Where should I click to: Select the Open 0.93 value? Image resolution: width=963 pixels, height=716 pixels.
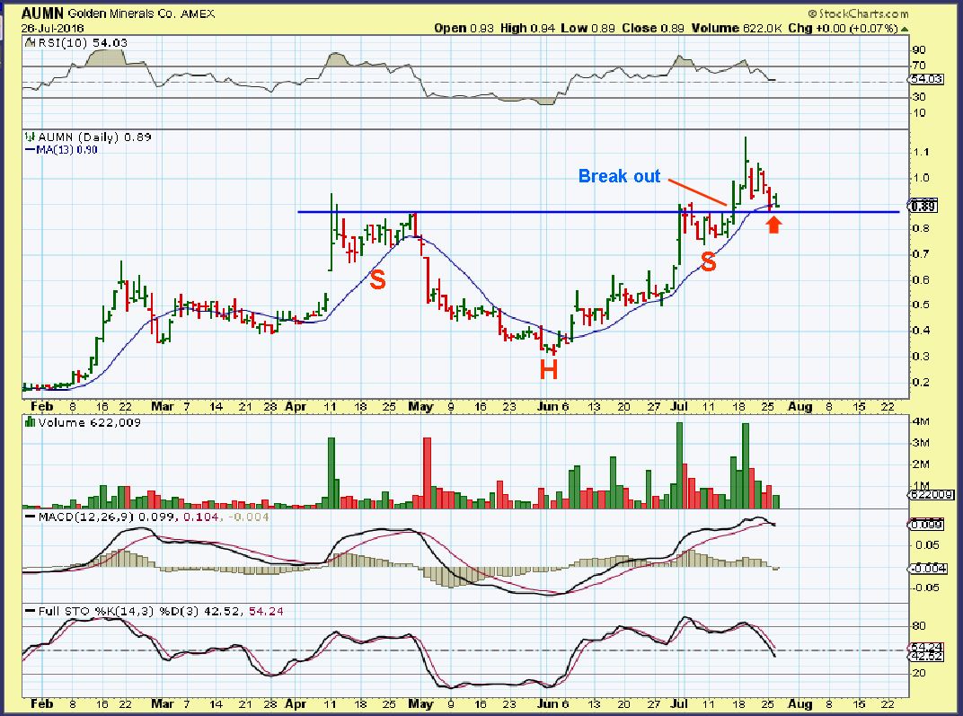pyautogui.click(x=464, y=28)
